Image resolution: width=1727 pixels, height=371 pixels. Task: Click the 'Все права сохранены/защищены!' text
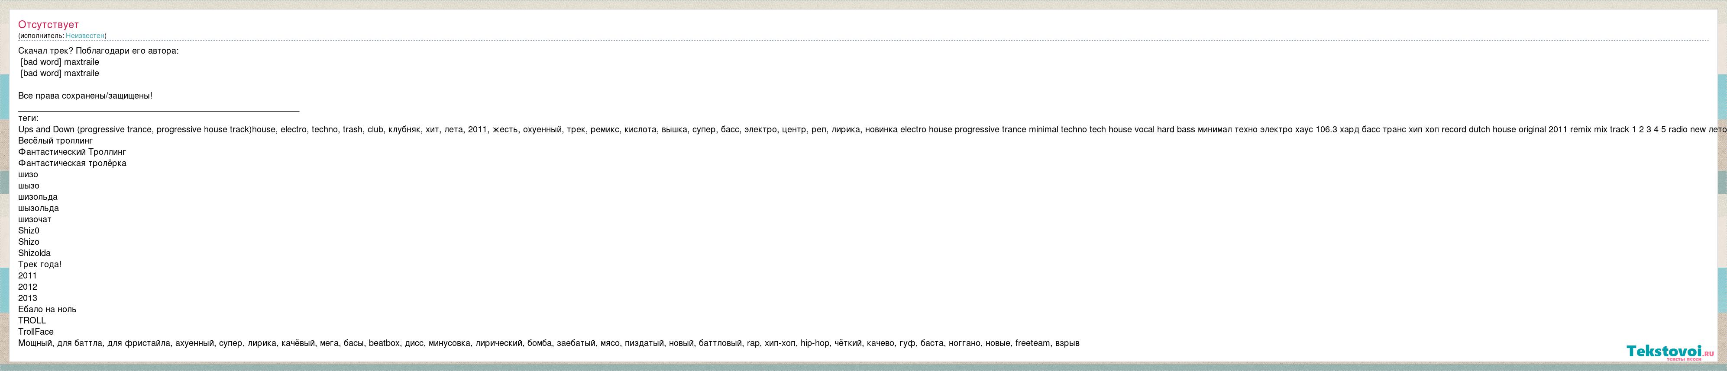click(x=85, y=96)
